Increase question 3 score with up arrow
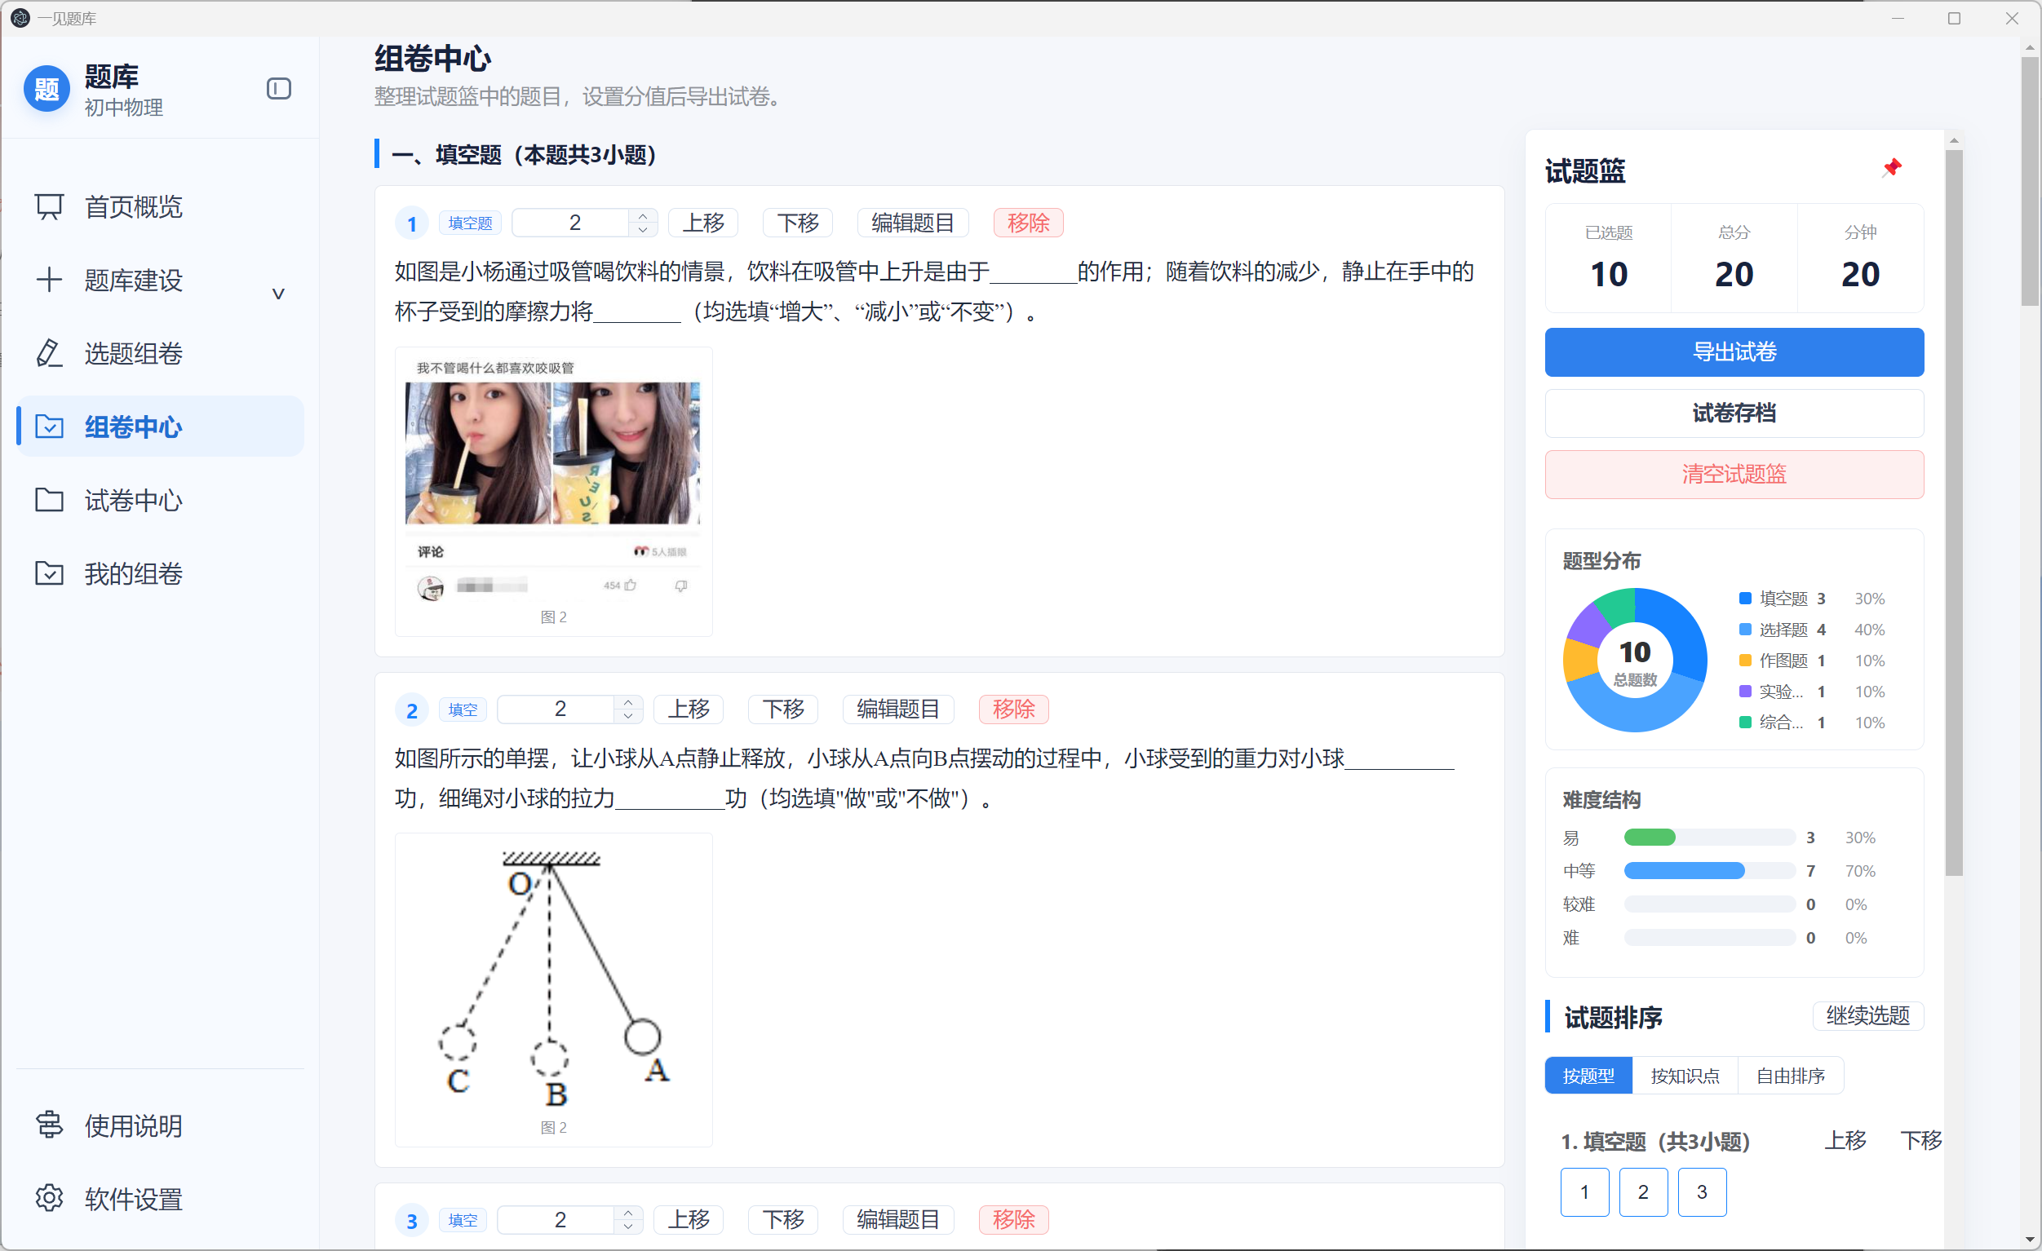The image size is (2042, 1251). coord(628,1213)
